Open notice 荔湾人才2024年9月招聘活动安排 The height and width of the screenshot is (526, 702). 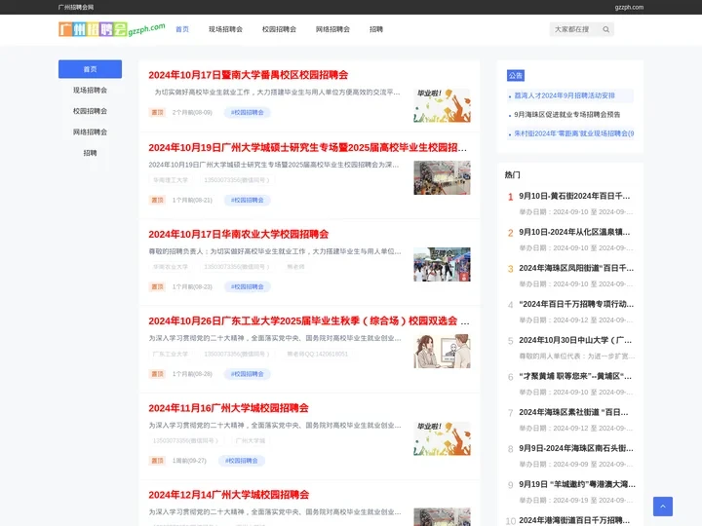point(565,95)
